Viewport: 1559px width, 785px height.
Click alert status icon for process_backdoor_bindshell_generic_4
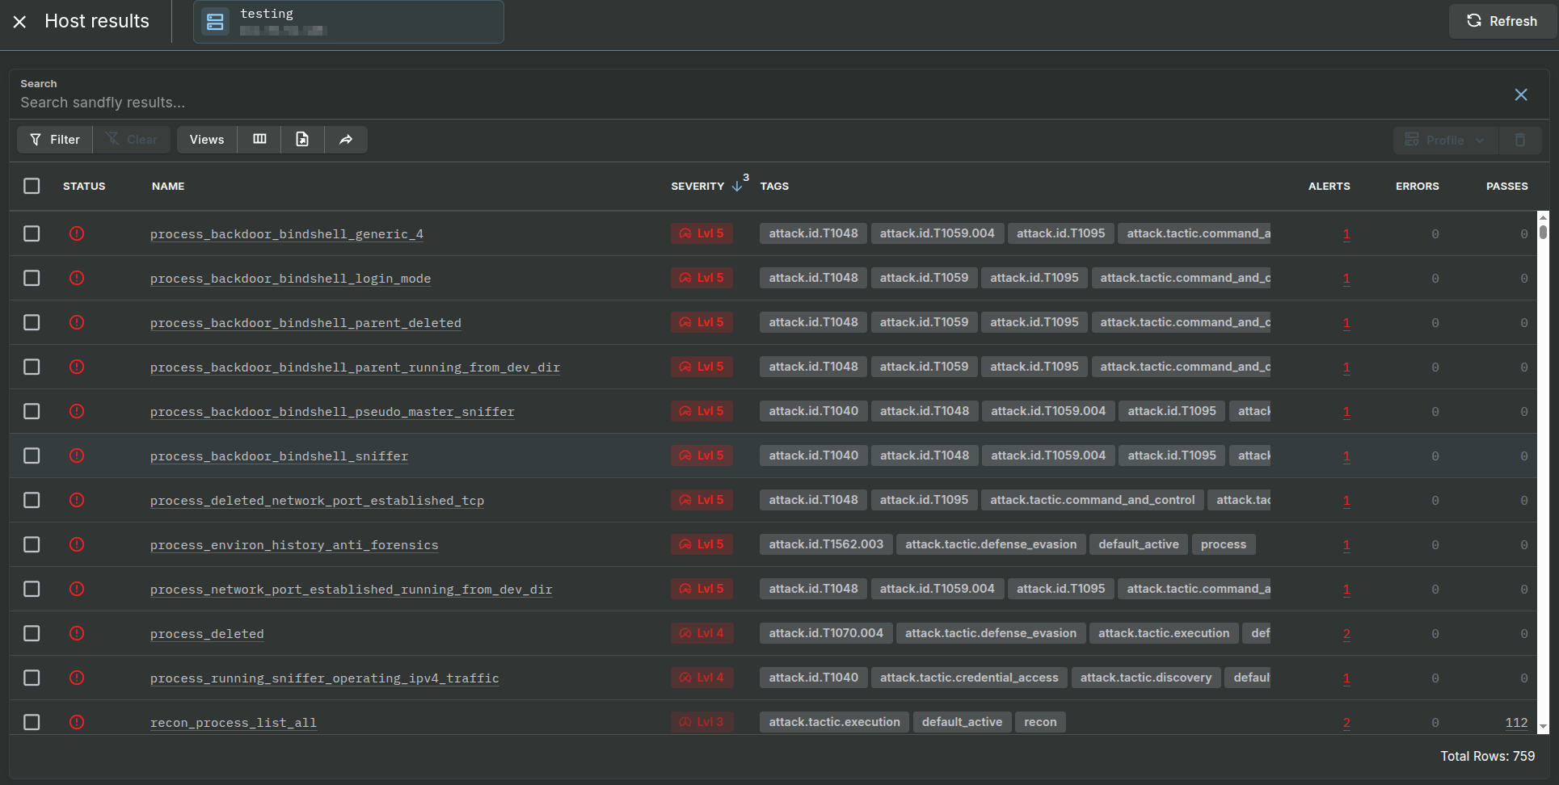pyautogui.click(x=77, y=233)
